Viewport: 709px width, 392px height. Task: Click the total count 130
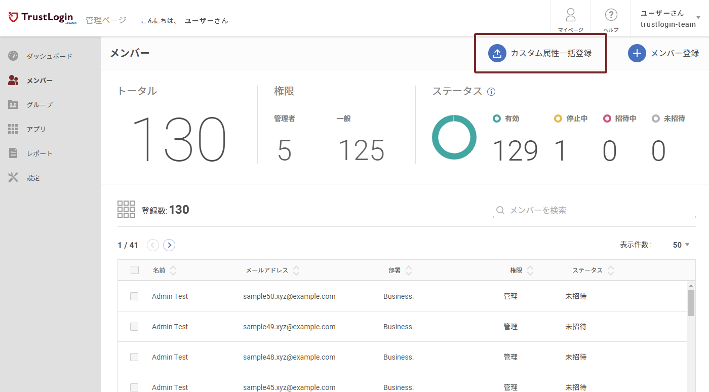pyautogui.click(x=178, y=139)
